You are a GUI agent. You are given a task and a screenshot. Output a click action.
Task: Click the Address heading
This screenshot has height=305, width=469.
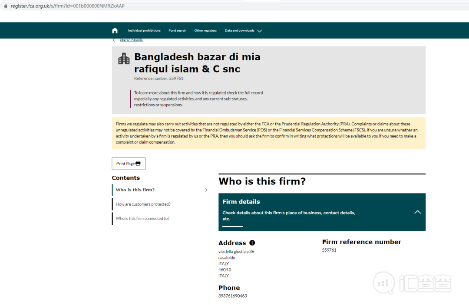coord(232,243)
